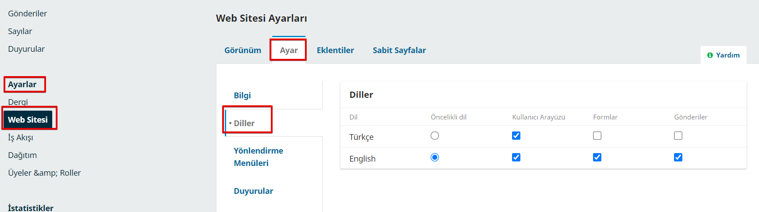The image size is (759, 212).
Task: Click the Diller panel heading
Action: (361, 95)
